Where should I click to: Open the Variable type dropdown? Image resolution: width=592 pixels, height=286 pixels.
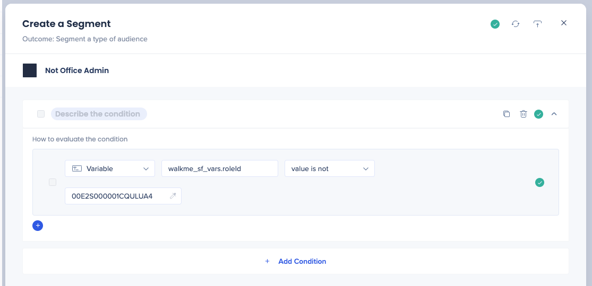point(110,168)
